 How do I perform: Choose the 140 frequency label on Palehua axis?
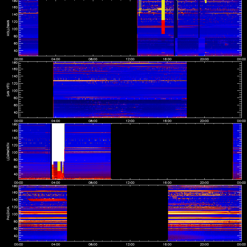(x=15, y=200)
